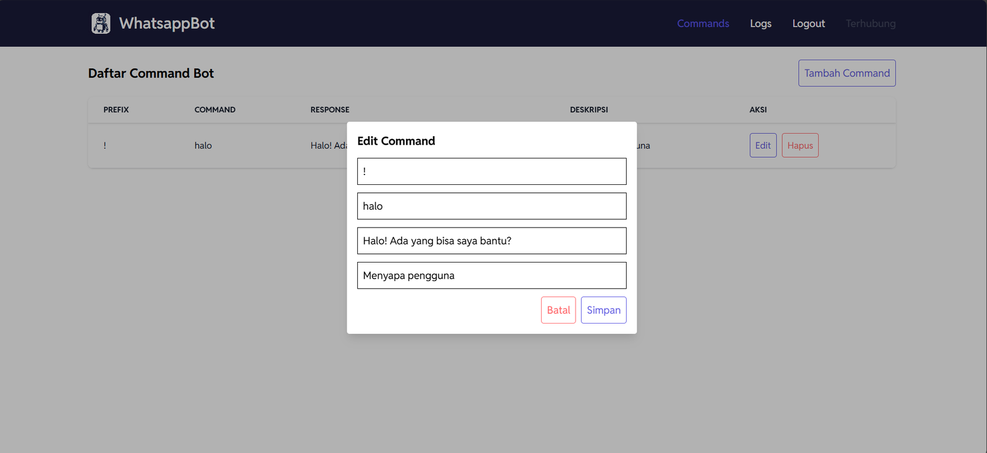Click the Terhubung connection status text
Image resolution: width=987 pixels, height=453 pixels.
point(870,23)
